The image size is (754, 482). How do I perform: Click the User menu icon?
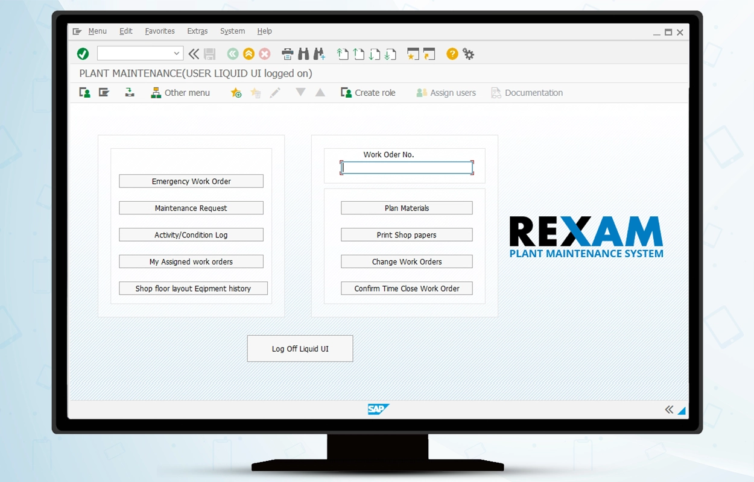pos(85,92)
